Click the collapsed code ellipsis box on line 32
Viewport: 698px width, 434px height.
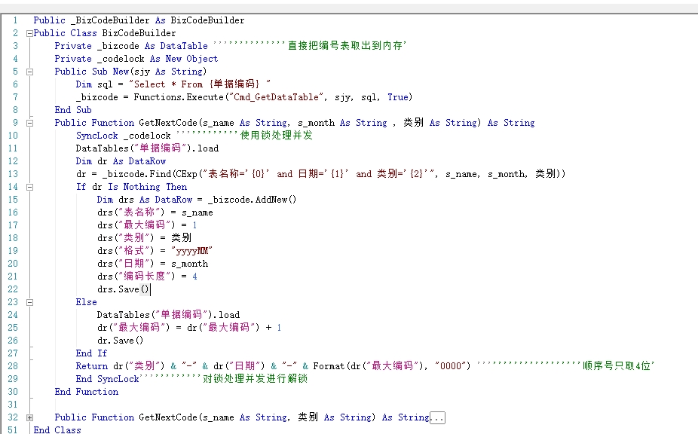pyautogui.click(x=438, y=418)
